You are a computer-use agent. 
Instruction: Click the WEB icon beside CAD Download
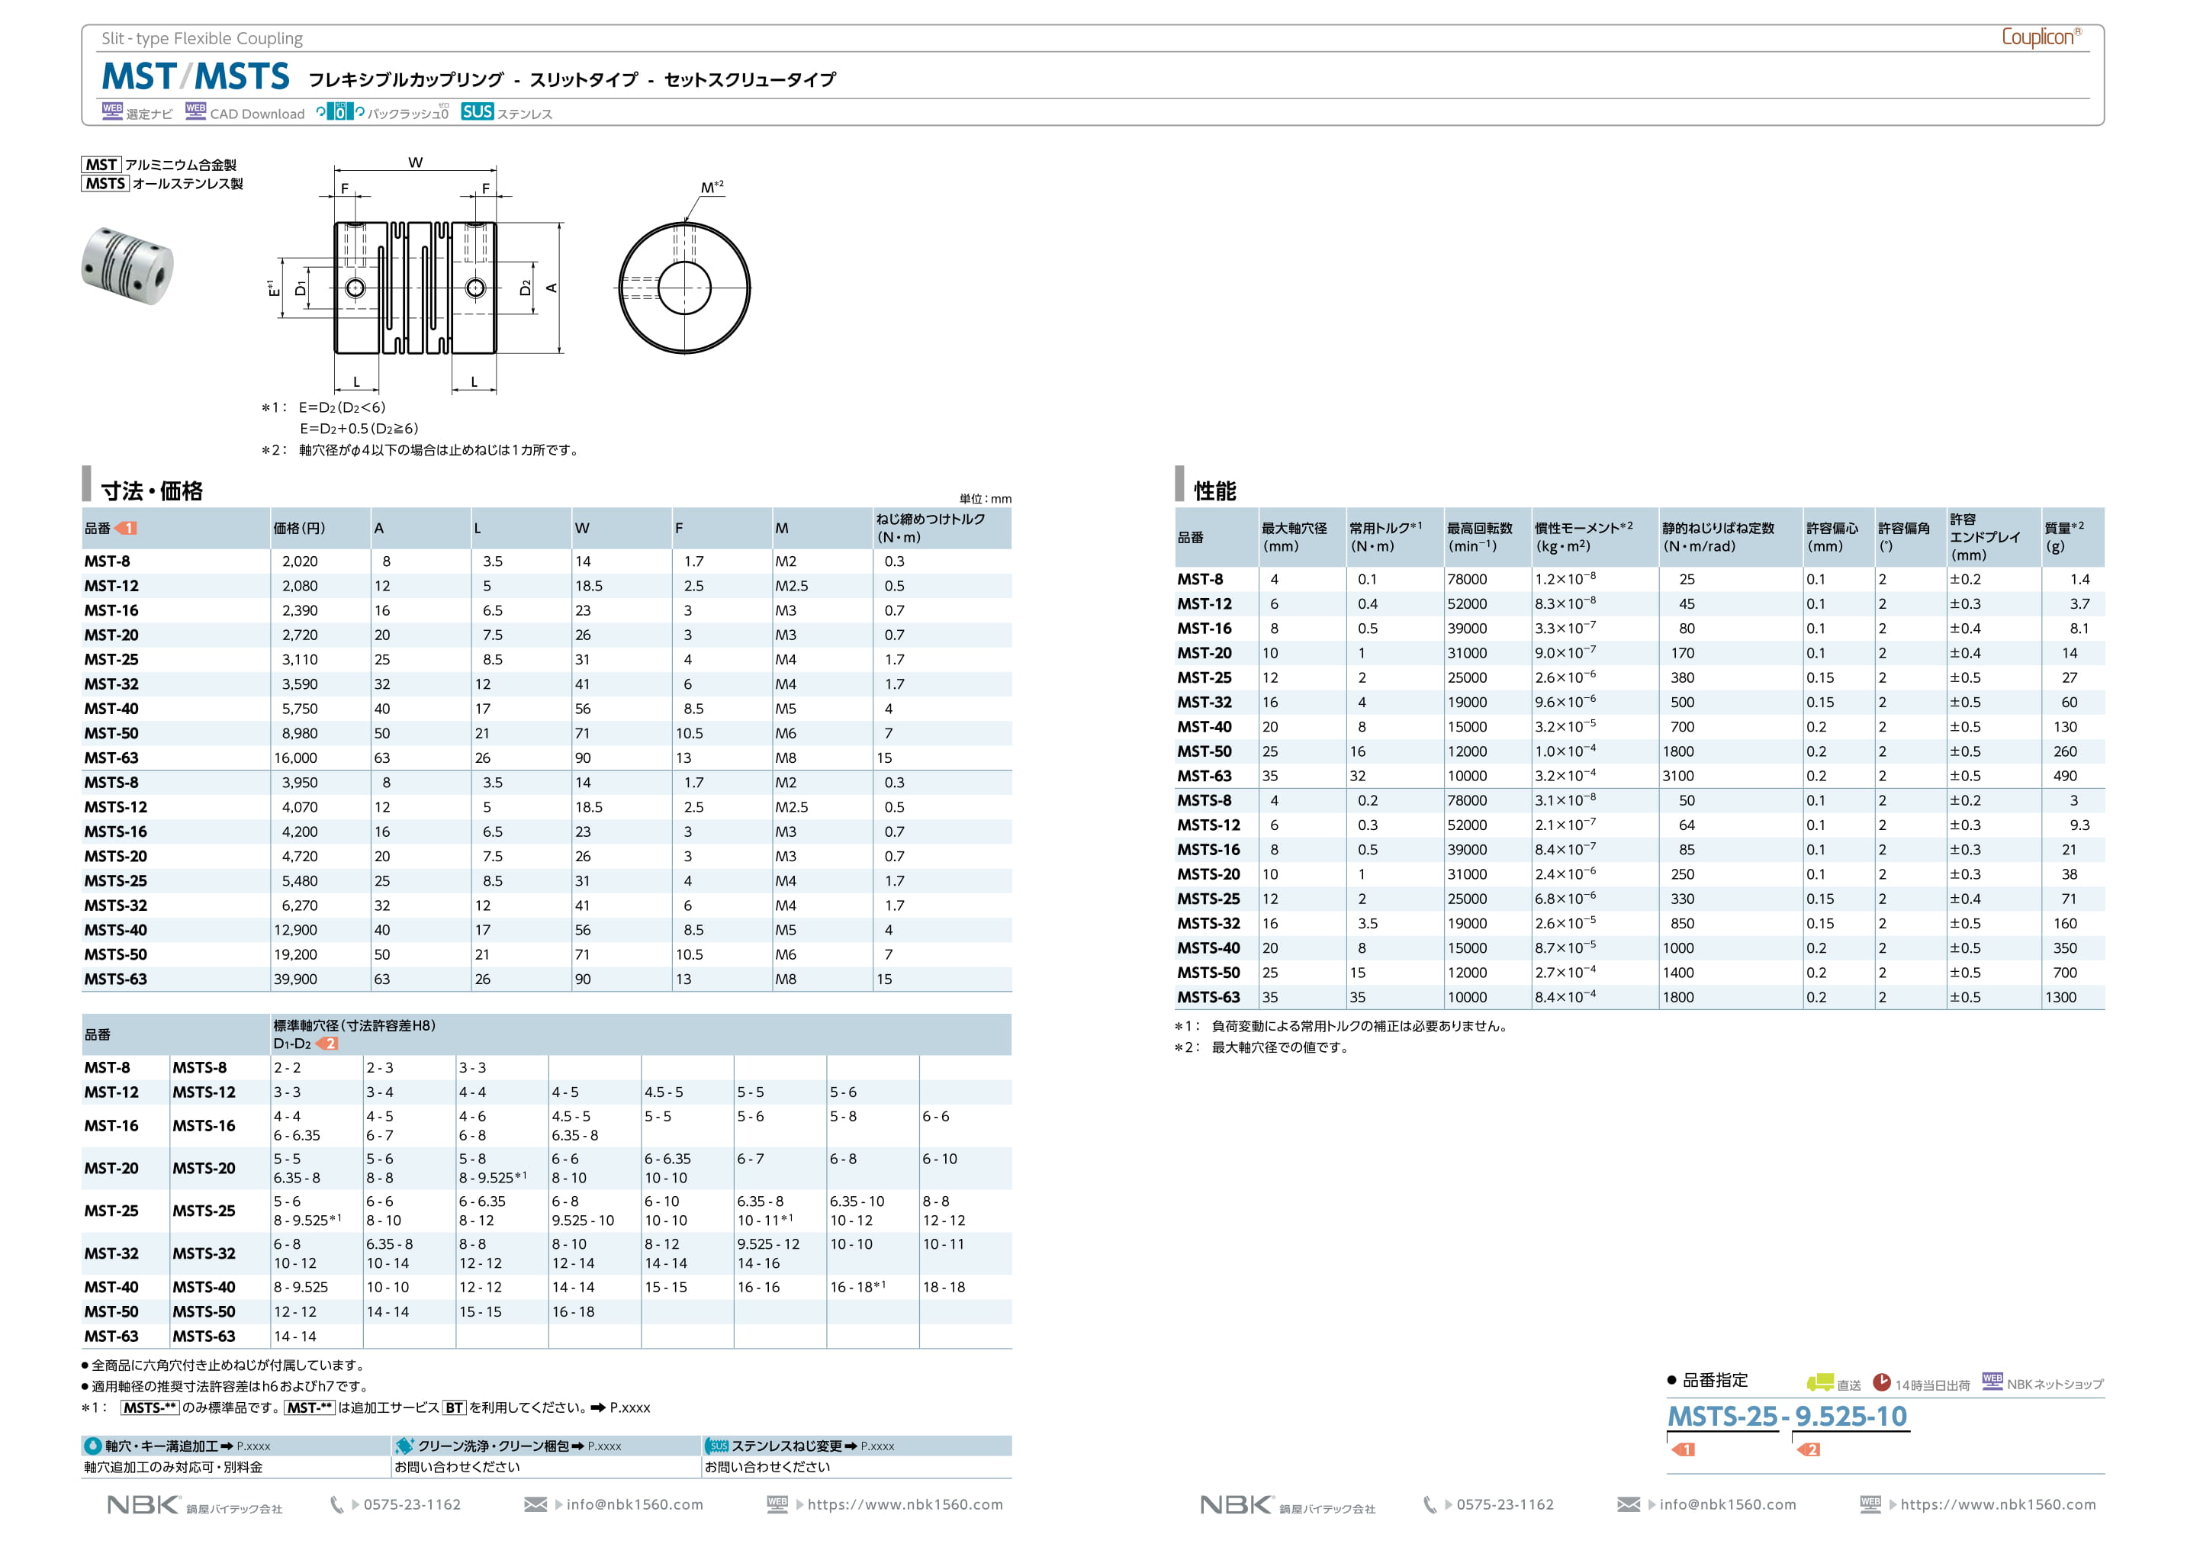click(195, 111)
